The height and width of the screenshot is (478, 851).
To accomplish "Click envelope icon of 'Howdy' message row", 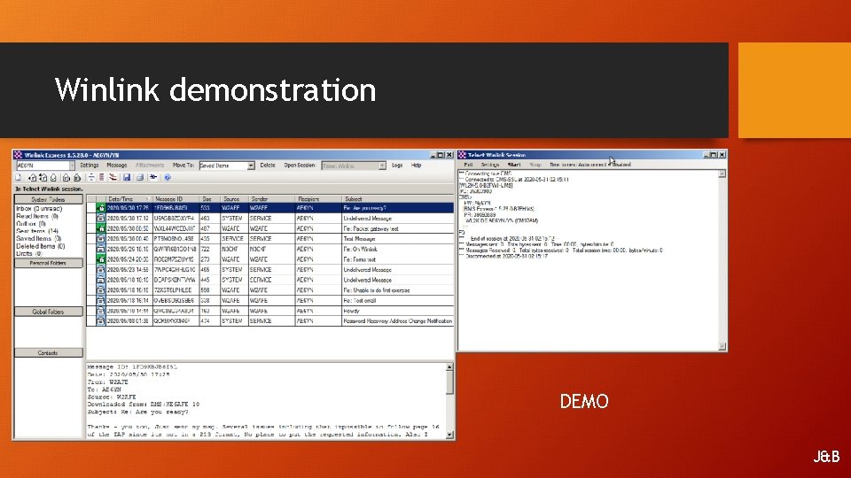I will [x=100, y=311].
